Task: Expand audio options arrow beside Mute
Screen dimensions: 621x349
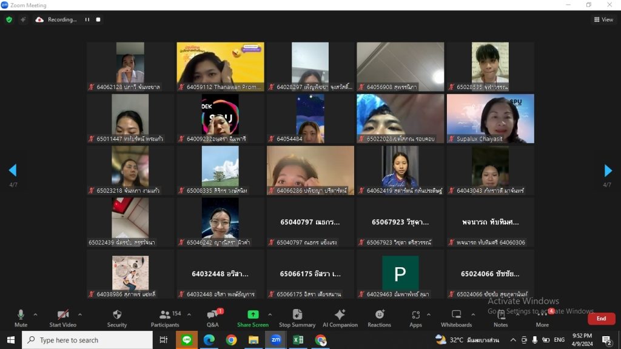Action: (x=35, y=314)
